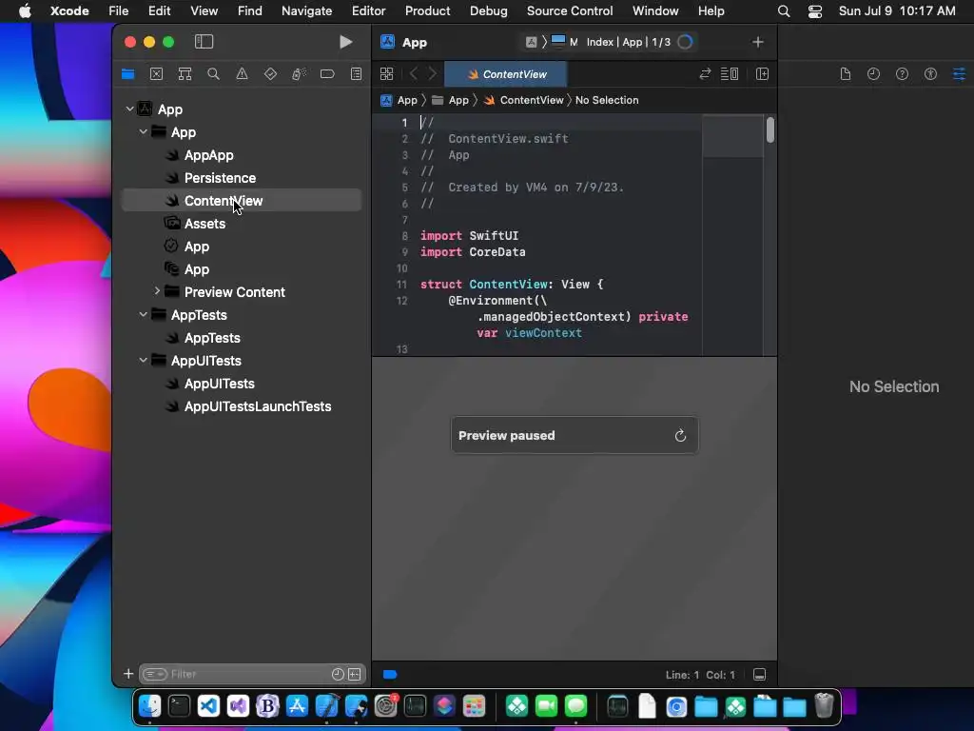
Task: Select the ContentView editor tab
Action: pyautogui.click(x=506, y=74)
